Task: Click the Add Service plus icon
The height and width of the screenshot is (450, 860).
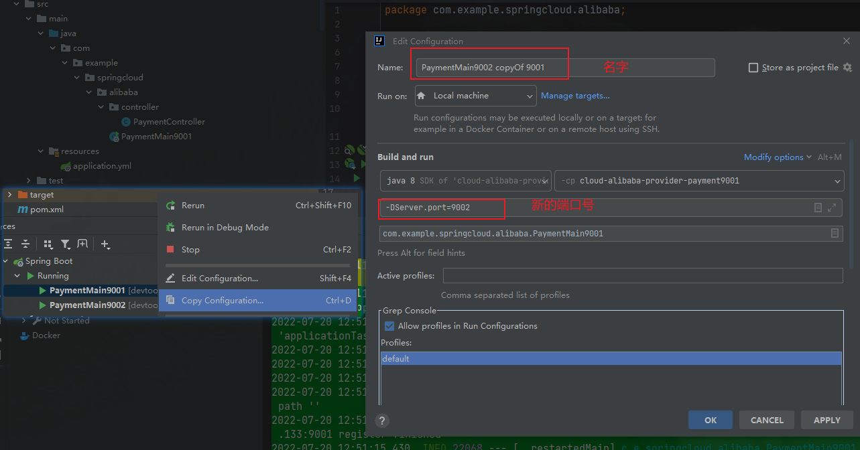Action: [x=105, y=244]
